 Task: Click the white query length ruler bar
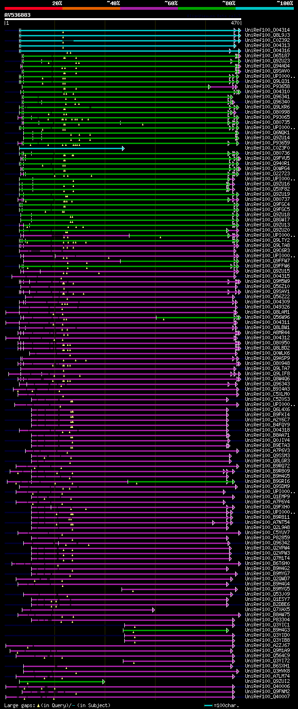tap(122, 19)
